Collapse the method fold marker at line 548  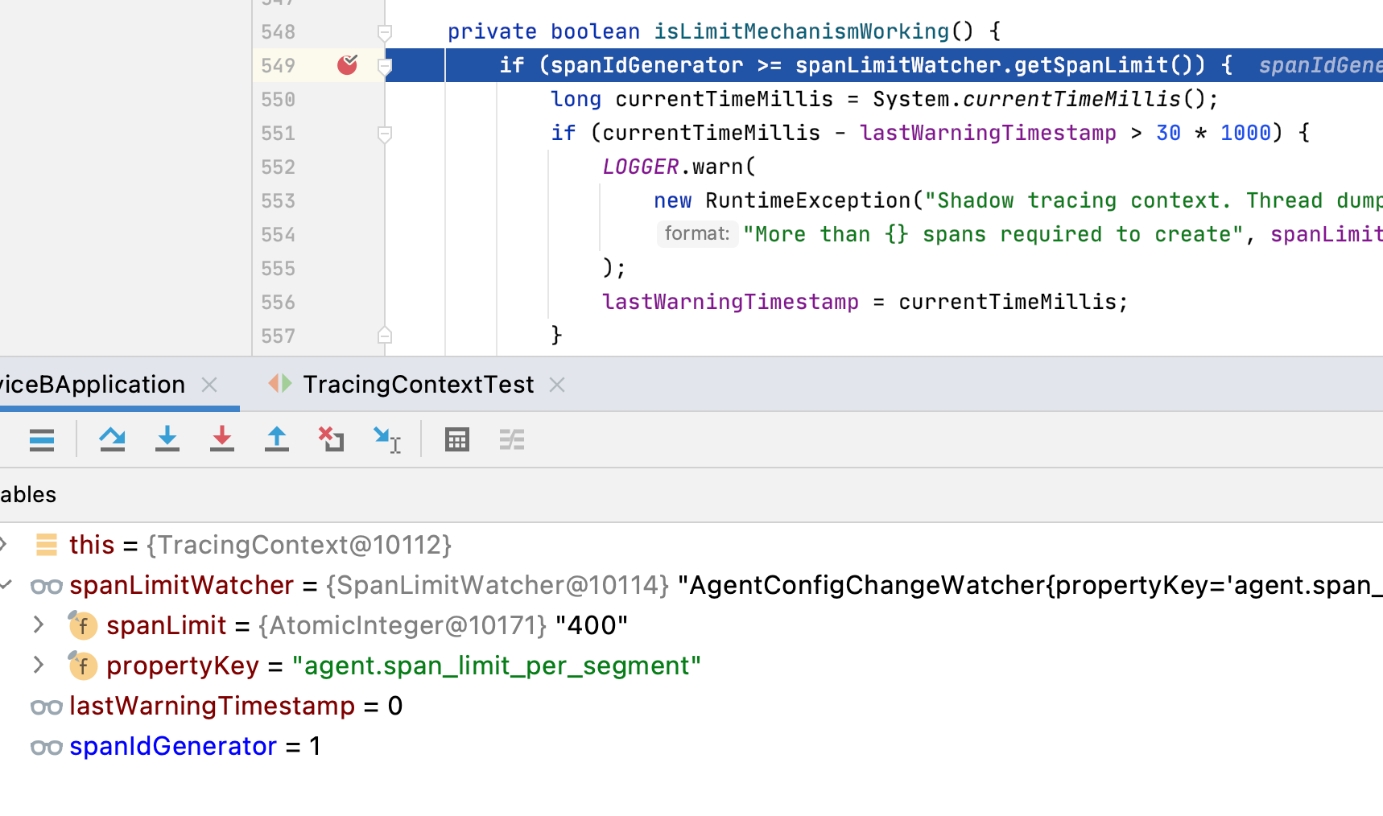385,32
